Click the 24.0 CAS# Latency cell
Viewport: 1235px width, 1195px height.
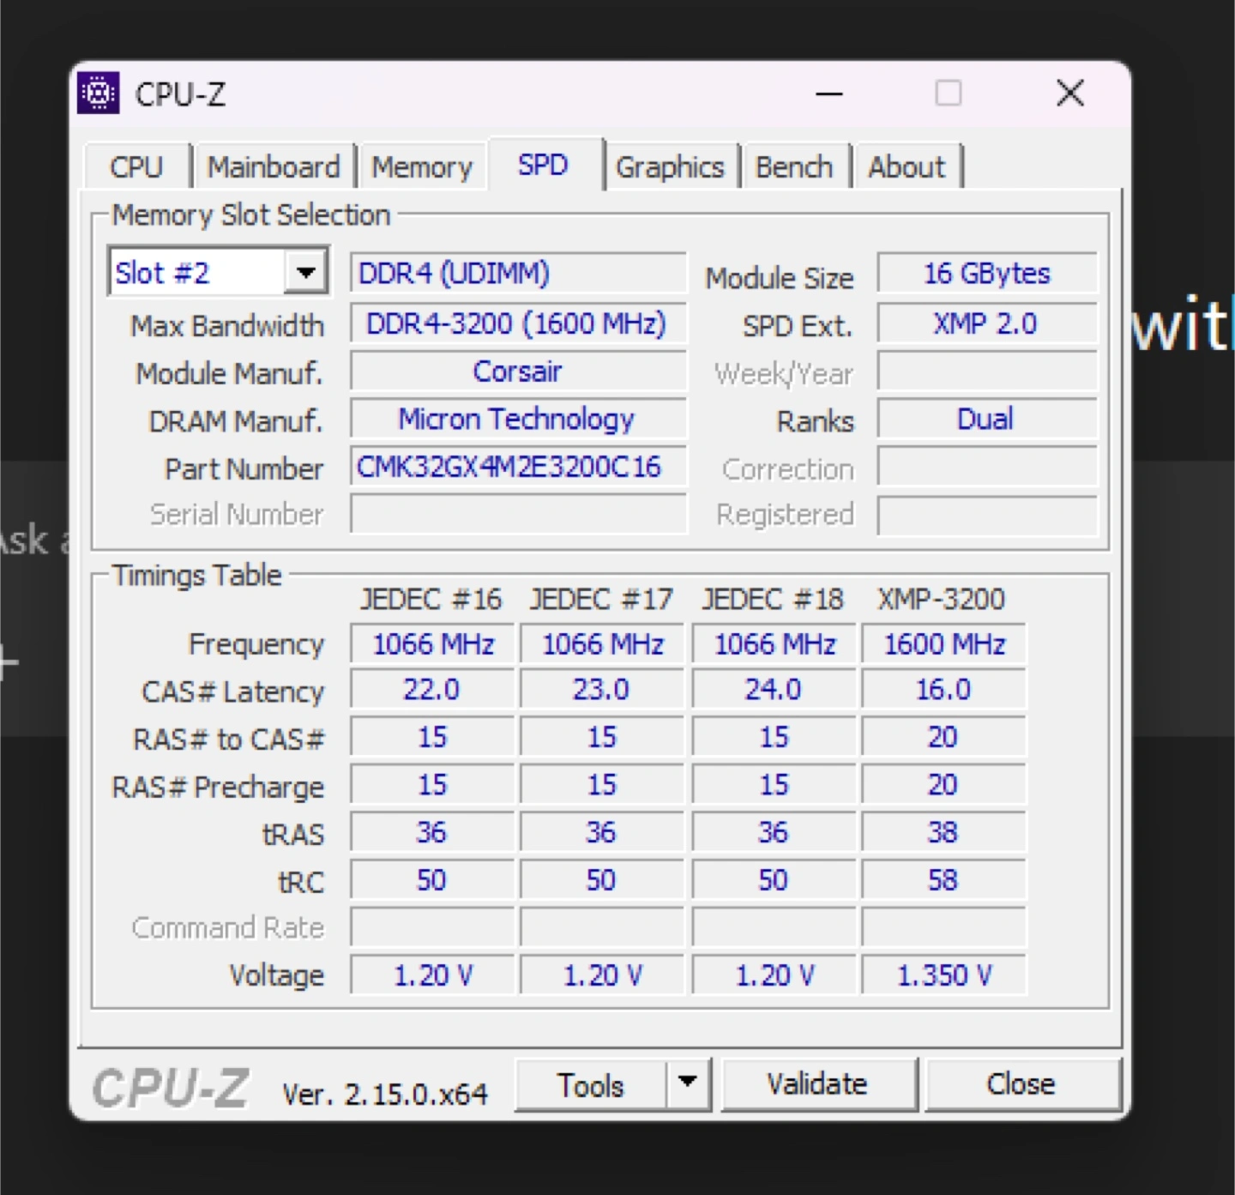click(773, 690)
